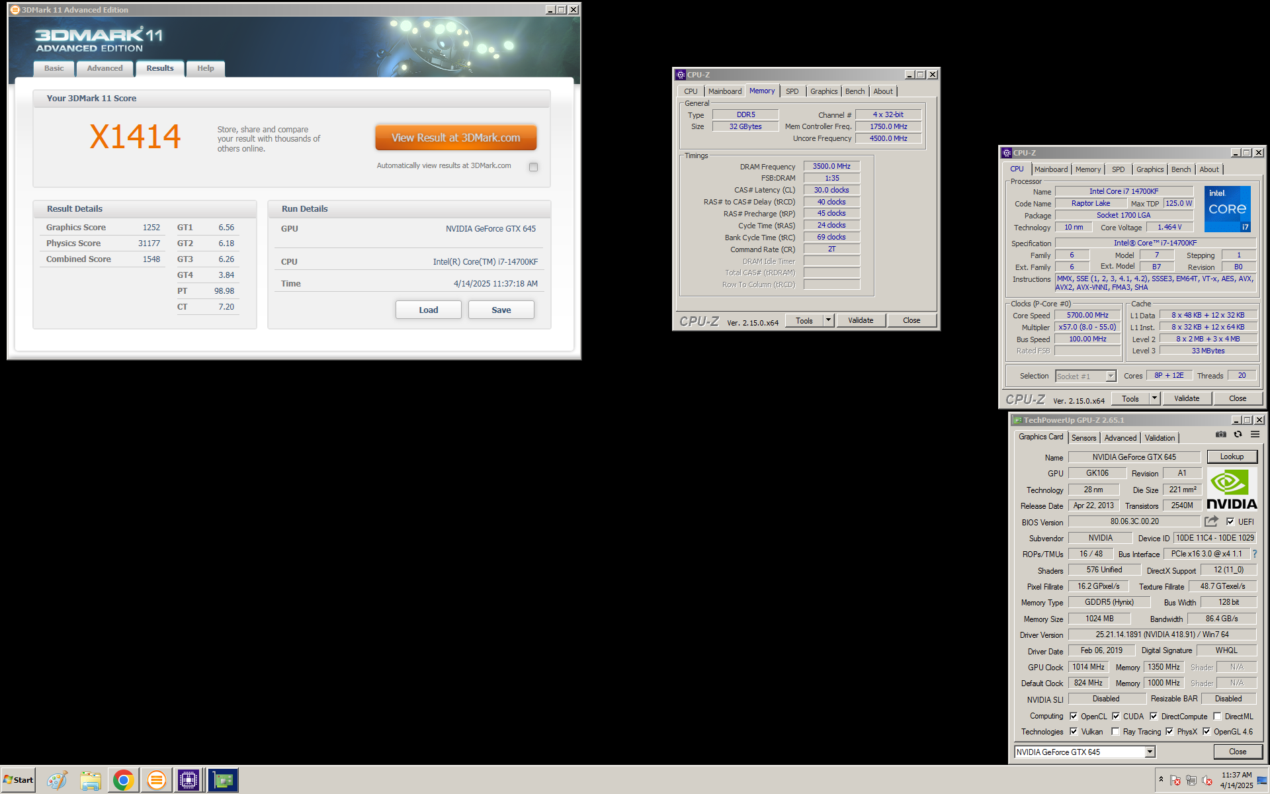This screenshot has width=1270, height=794.
Task: Click Close button at GPU-Z bottom
Action: point(1238,752)
